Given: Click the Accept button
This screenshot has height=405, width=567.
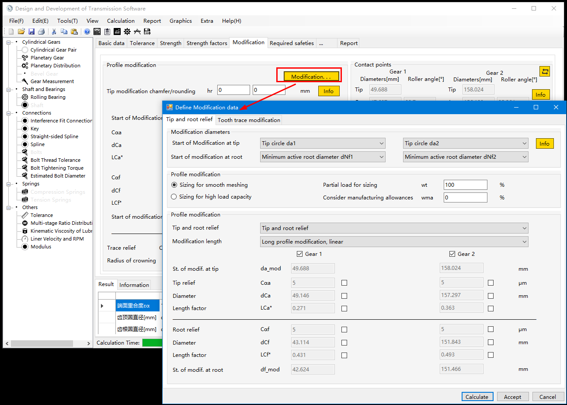Looking at the screenshot, I should pyautogui.click(x=512, y=397).
